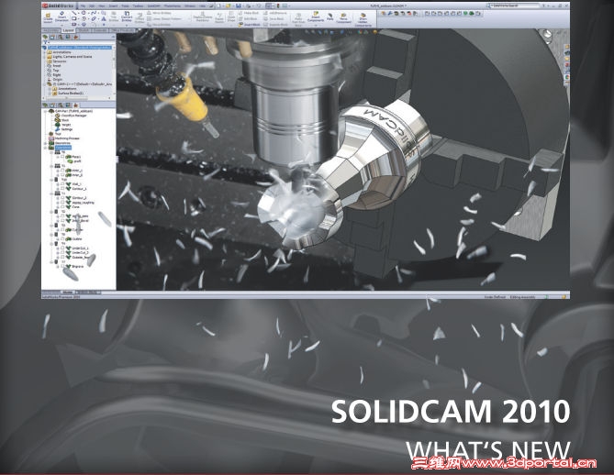Viewport: 614px width, 475px height.
Task: Select the Stock tree item
Action: [61, 120]
